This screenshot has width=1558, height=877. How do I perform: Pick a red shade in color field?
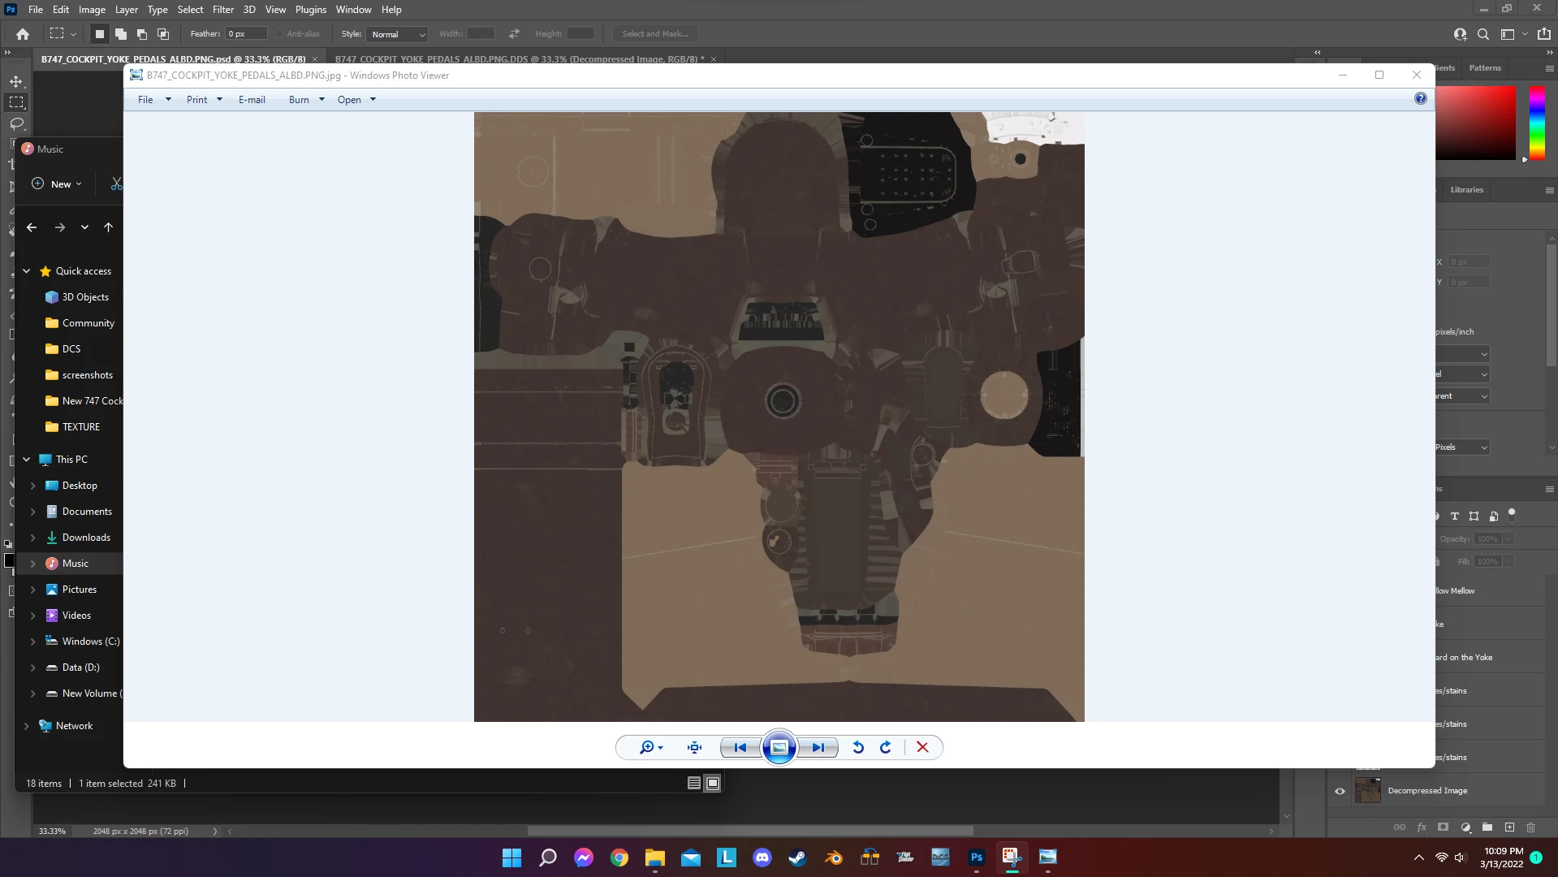coord(1476,122)
